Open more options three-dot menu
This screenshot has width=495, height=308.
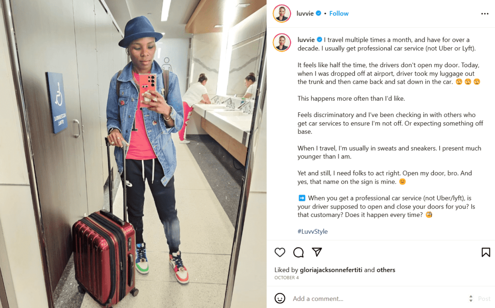(485, 13)
